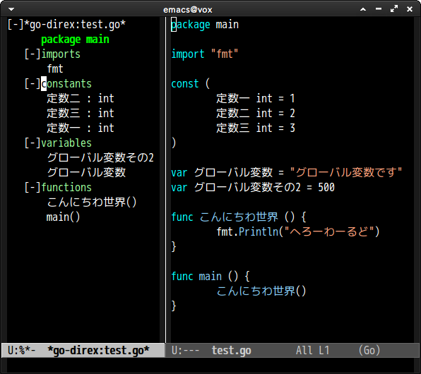Image resolution: width=421 pixels, height=374 pixels.
Task: Click the code line 定数二 int = 2
Action: pyautogui.click(x=256, y=113)
